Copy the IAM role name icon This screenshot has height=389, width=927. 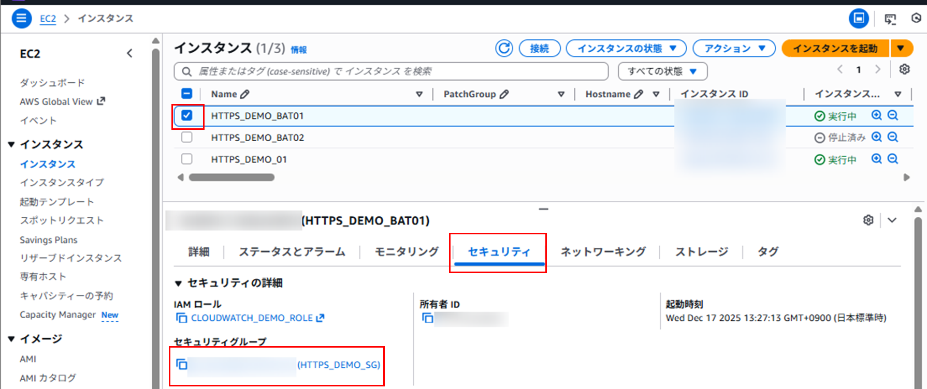point(181,318)
